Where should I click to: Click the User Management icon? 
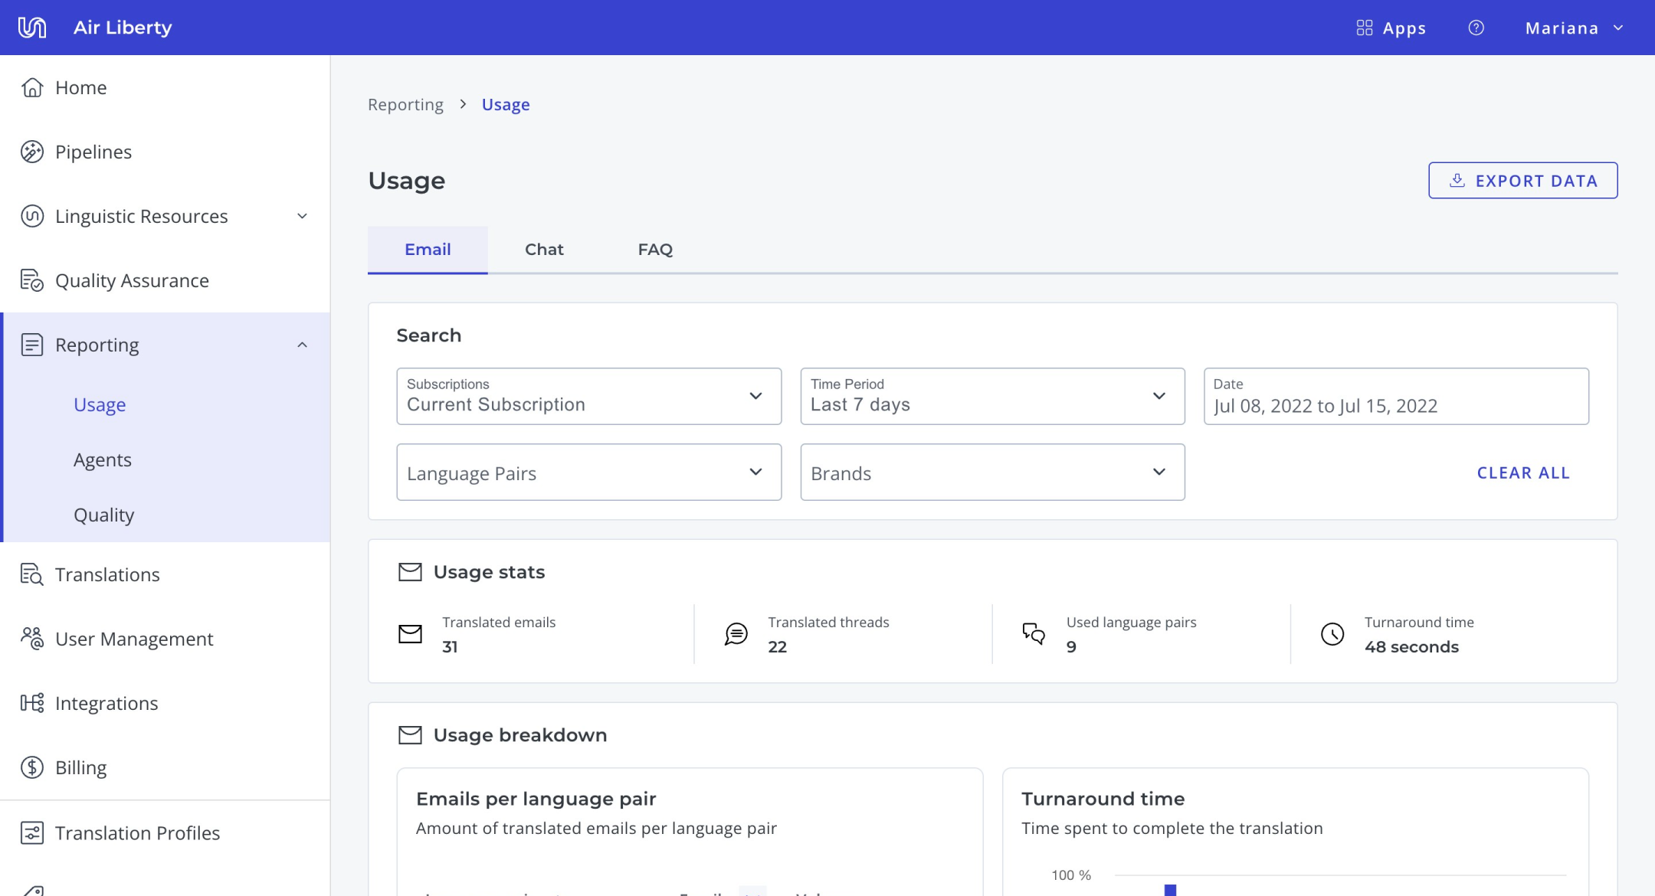click(32, 639)
